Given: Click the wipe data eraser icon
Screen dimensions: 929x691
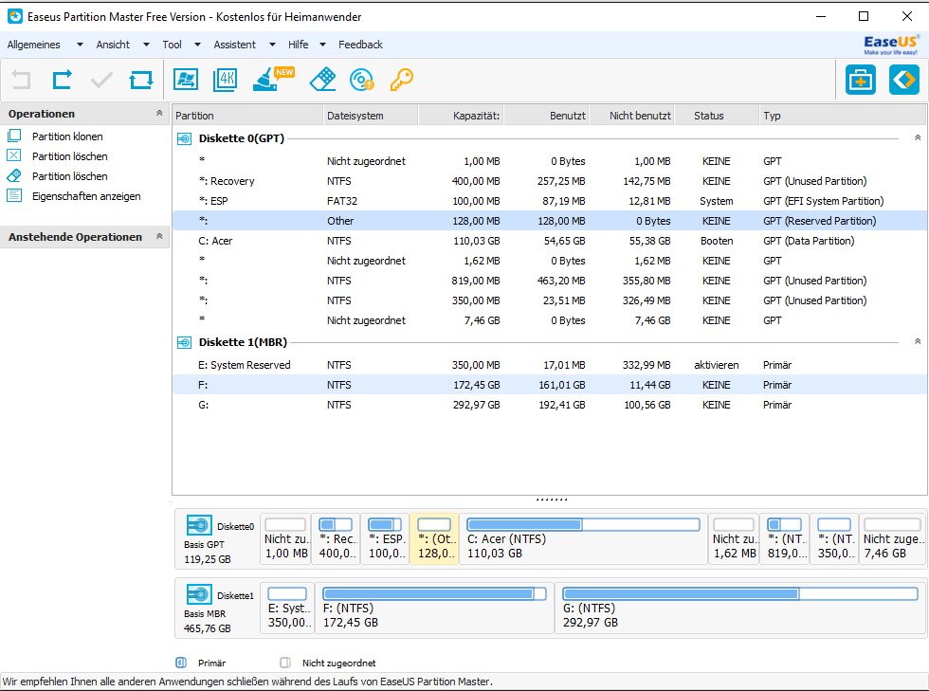Looking at the screenshot, I should click(323, 80).
